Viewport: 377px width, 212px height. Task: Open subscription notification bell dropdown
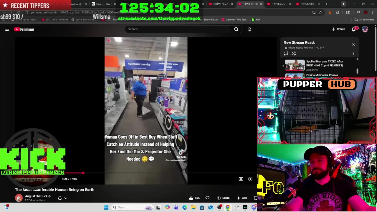[x=62, y=198]
